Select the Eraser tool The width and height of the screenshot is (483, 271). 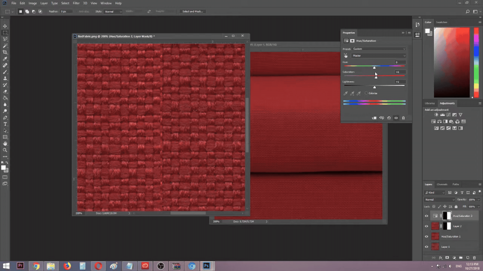click(5, 91)
